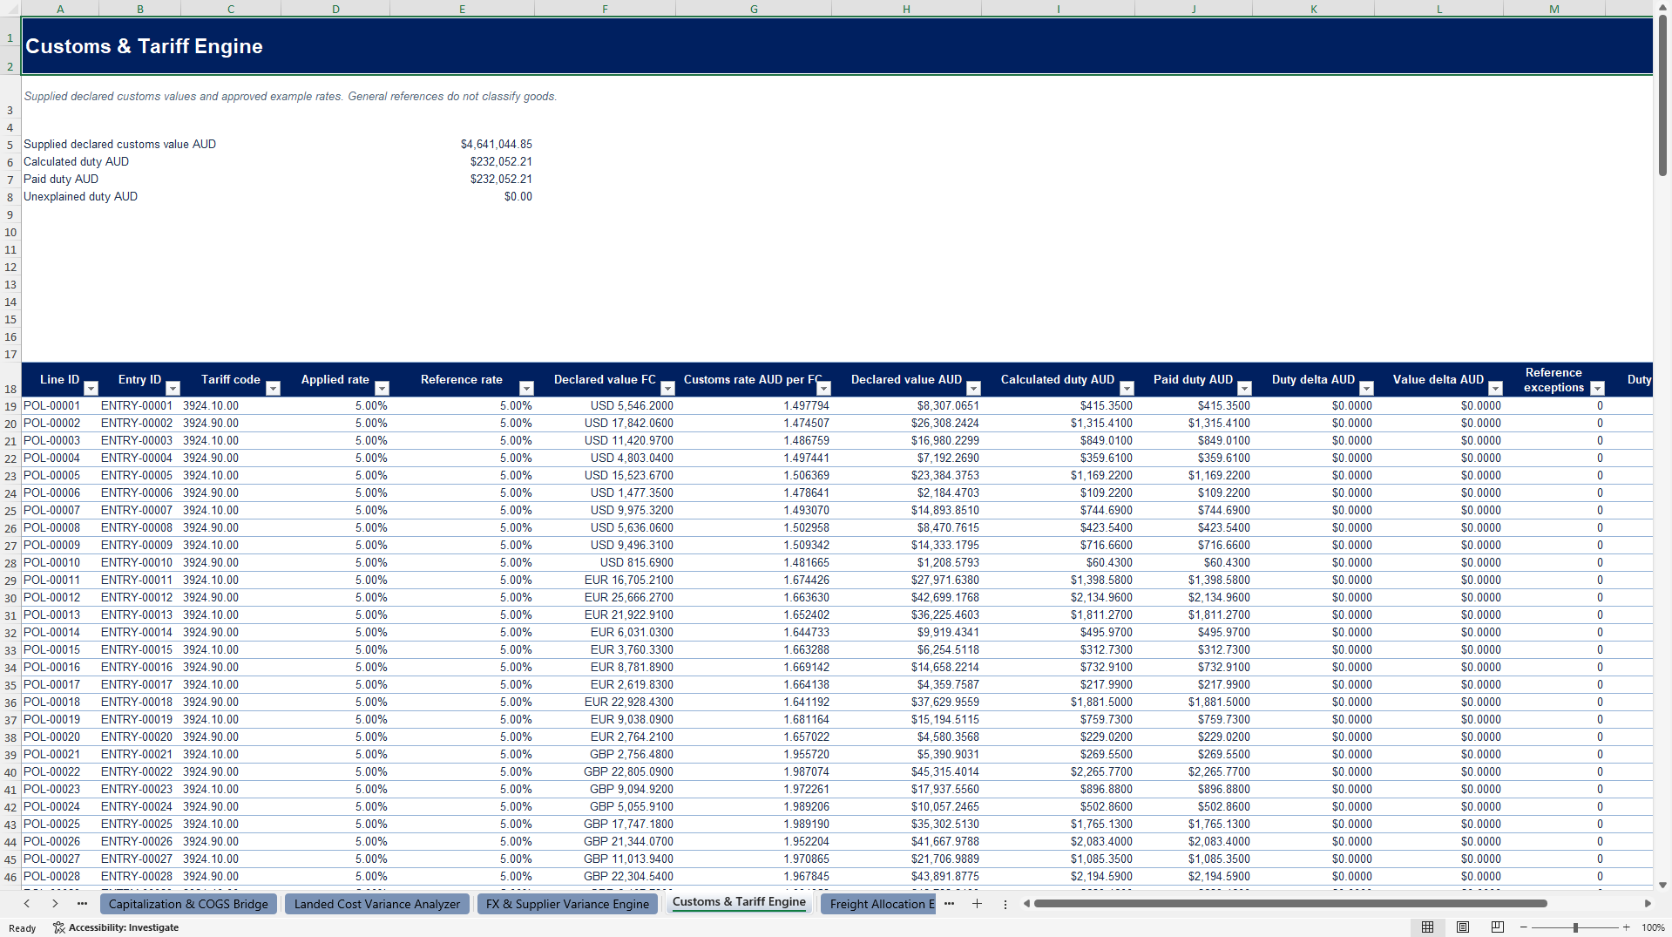Open the Tariff code filter dropdown
Image resolution: width=1672 pixels, height=937 pixels.
pos(273,389)
